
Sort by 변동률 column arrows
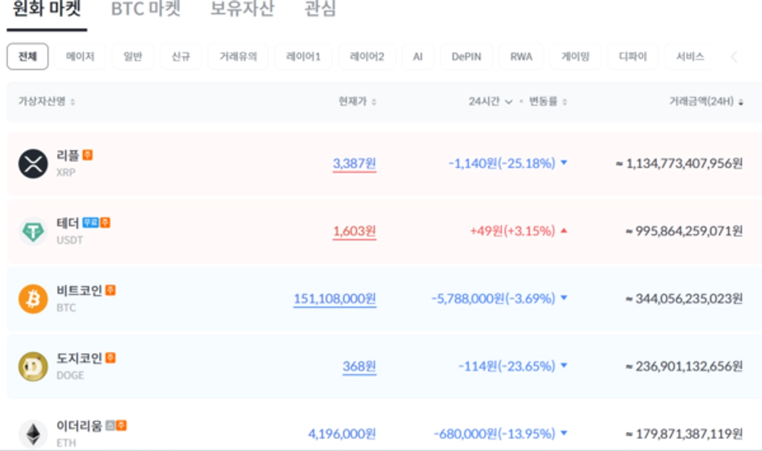[x=565, y=102]
